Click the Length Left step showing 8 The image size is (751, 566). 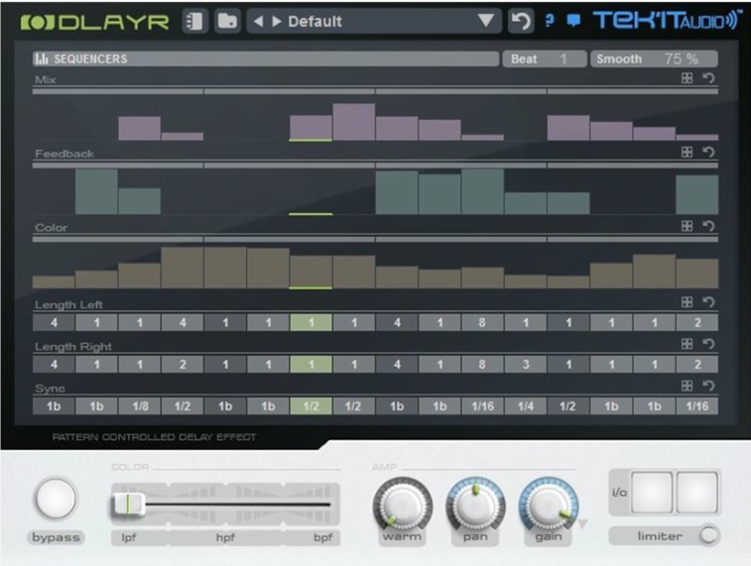tap(482, 322)
